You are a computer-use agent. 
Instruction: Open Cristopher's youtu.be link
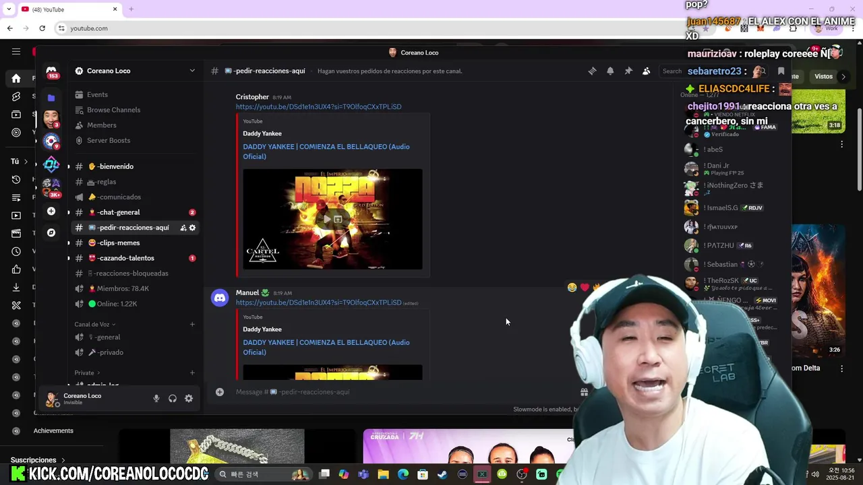point(318,106)
